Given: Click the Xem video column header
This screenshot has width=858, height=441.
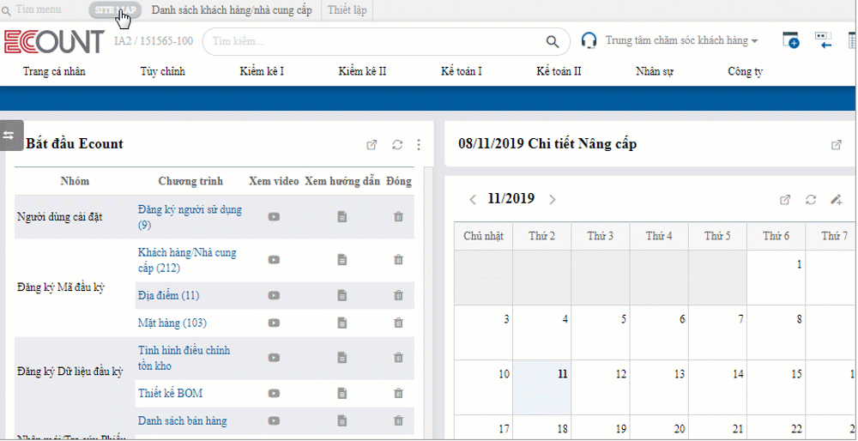Looking at the screenshot, I should [x=274, y=181].
